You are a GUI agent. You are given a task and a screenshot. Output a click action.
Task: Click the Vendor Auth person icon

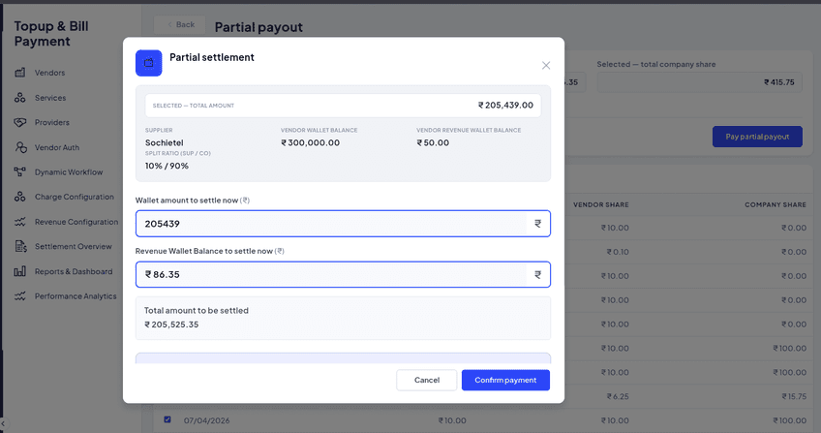[x=20, y=147]
